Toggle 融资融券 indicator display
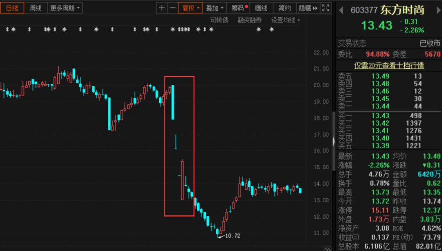The height and width of the screenshot is (251, 442). pos(250,20)
